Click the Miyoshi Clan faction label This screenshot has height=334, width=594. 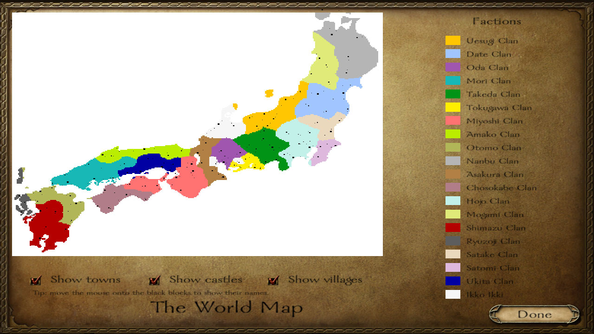click(x=494, y=121)
